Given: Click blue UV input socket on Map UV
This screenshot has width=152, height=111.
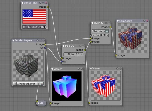Looking at the screenshot, I should (x=62, y=61).
